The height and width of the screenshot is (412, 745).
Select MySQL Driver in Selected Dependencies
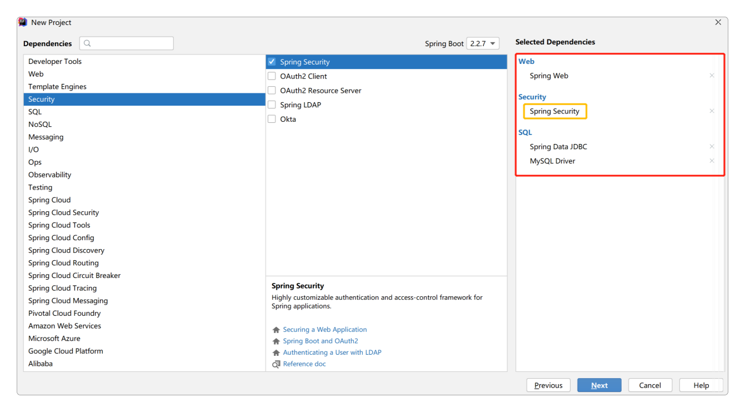pos(552,161)
